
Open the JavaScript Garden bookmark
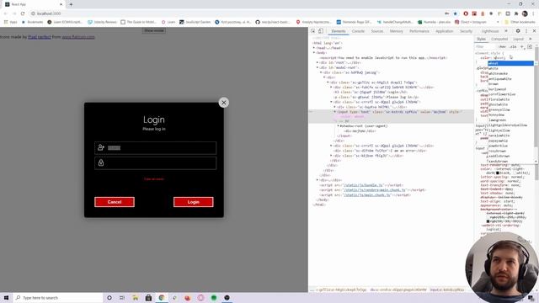[195, 22]
